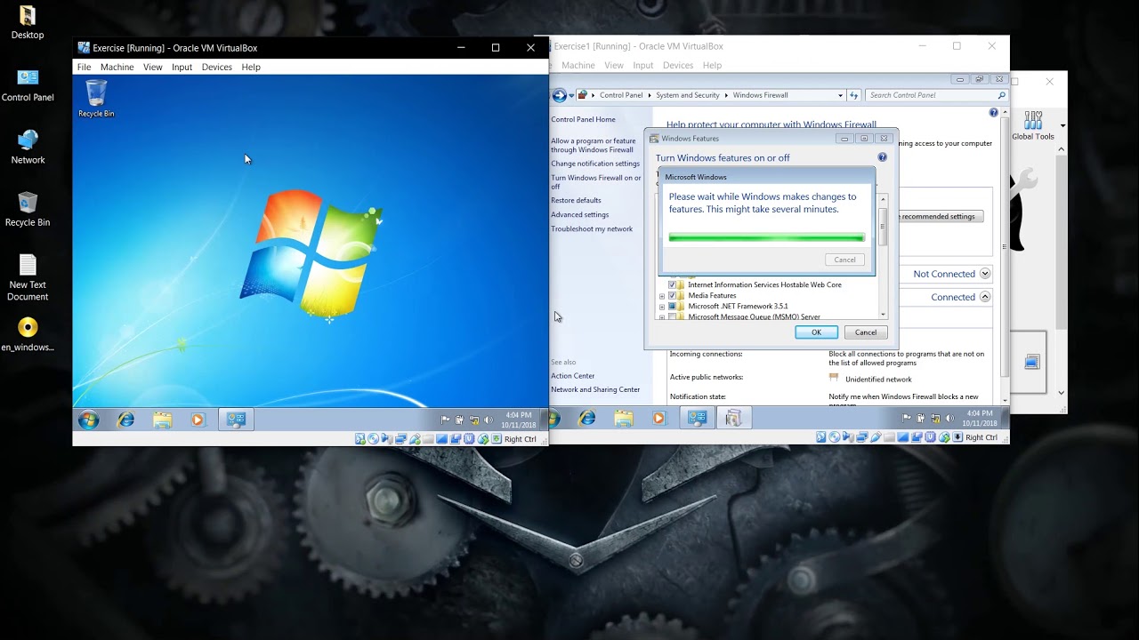Click volume speaker icon in Exercise1 VM tray

(949, 418)
